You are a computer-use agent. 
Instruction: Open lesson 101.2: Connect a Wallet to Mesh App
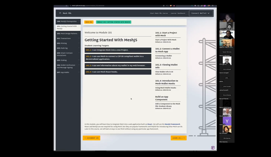167,50
